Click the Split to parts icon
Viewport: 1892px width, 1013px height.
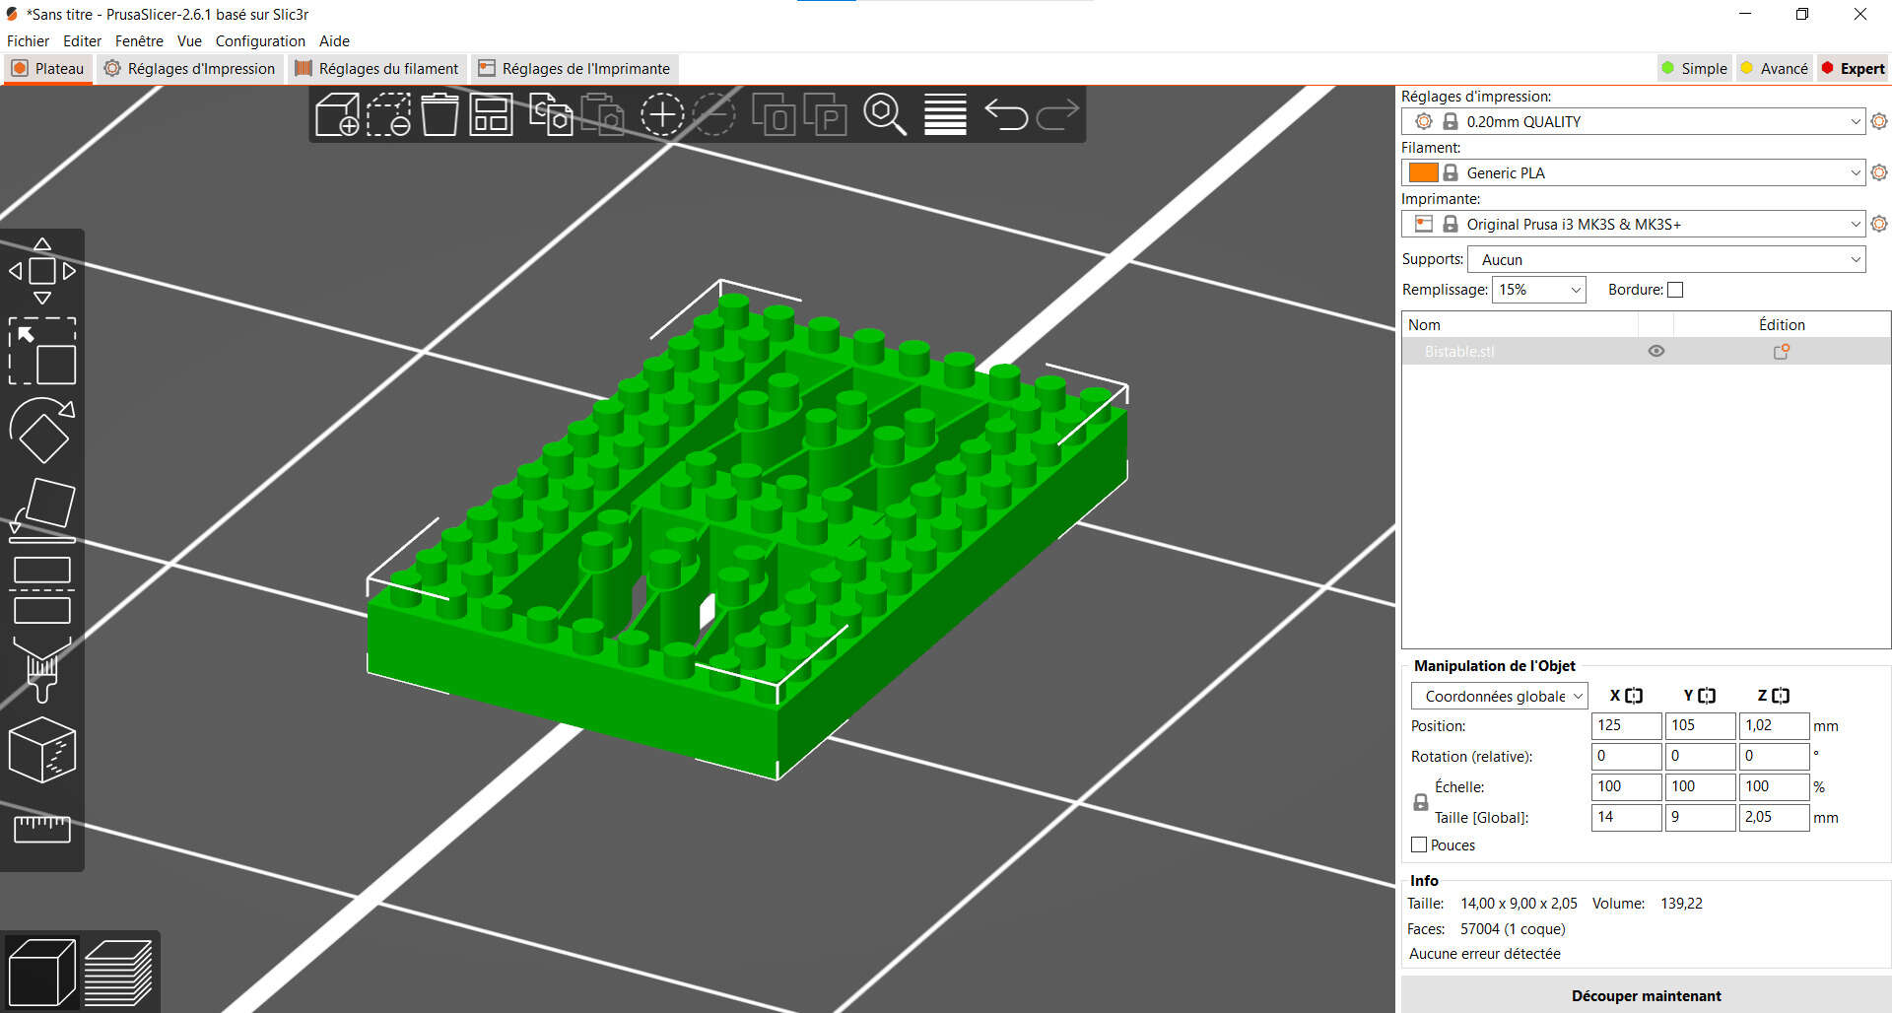pyautogui.click(x=825, y=115)
